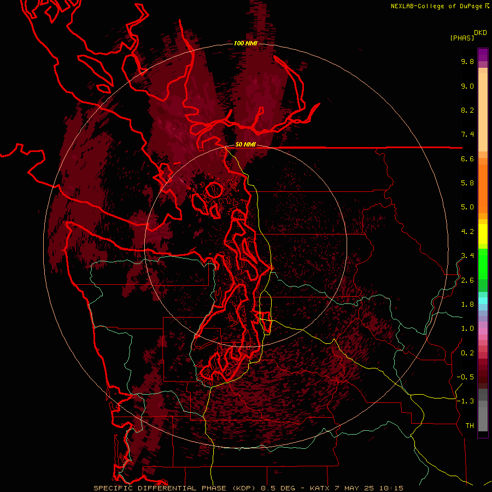
Task: Click the SPECIFIC DIFFERENTIAL PHASE caption text
Action: [160, 488]
